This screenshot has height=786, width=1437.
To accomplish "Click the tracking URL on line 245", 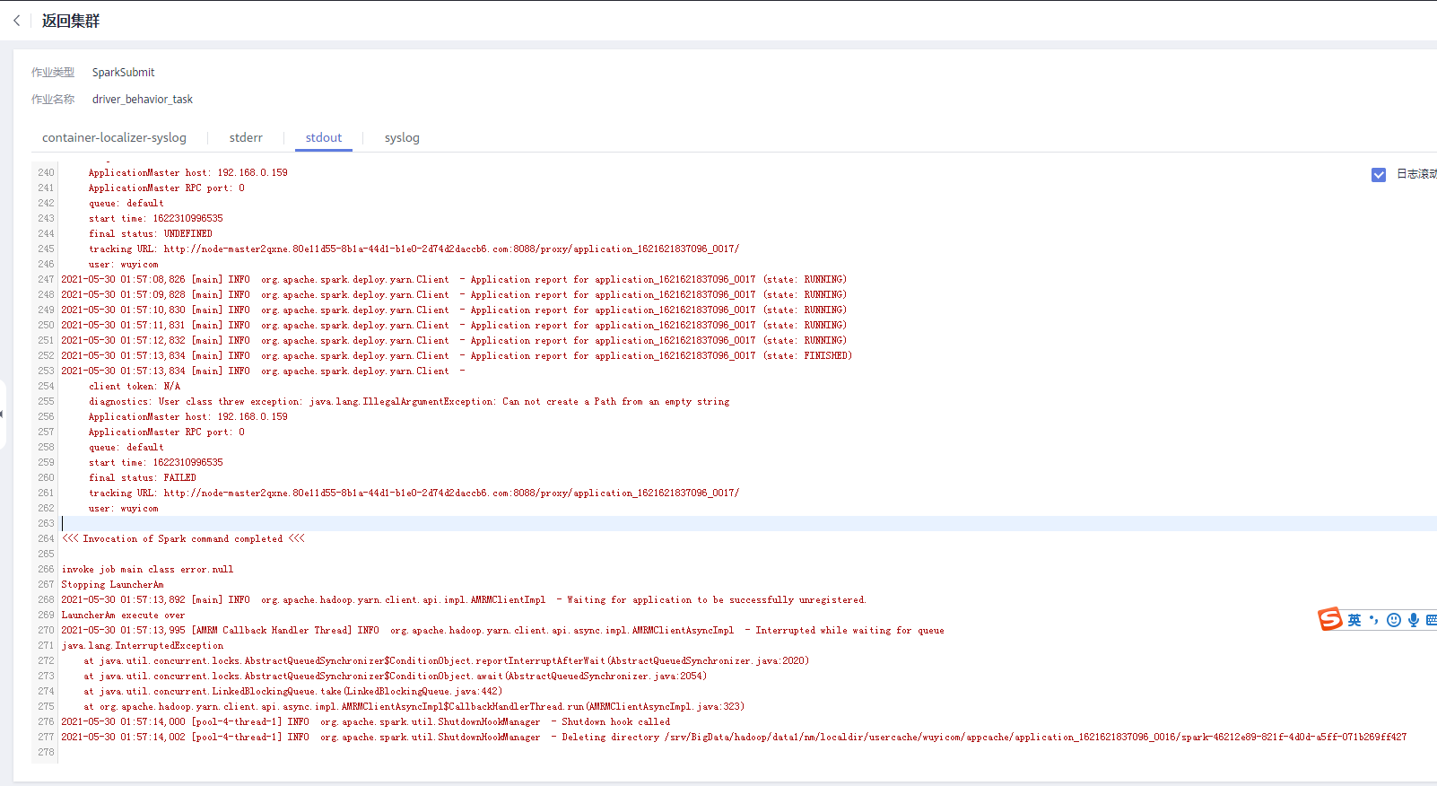I will [451, 249].
